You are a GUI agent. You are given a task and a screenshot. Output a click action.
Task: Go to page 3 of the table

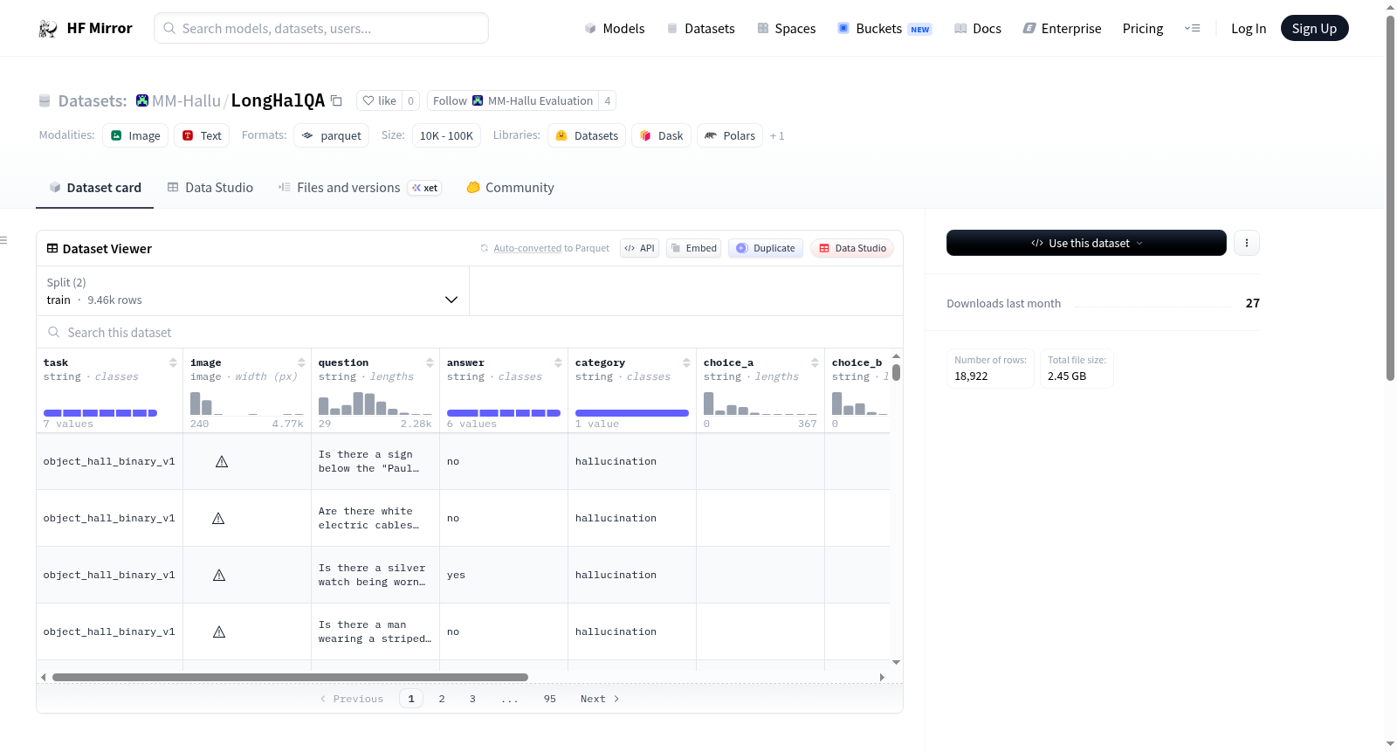[472, 699]
